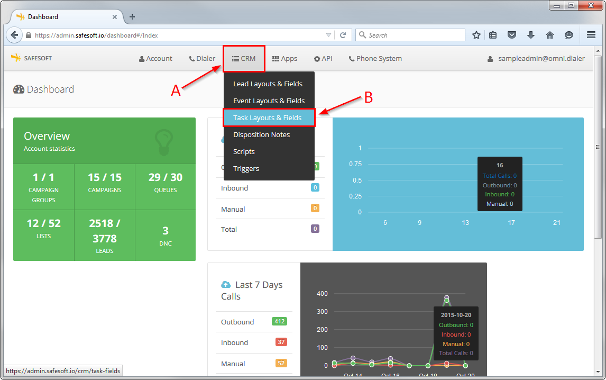Click the site lock icon in the address bar

tap(28, 35)
